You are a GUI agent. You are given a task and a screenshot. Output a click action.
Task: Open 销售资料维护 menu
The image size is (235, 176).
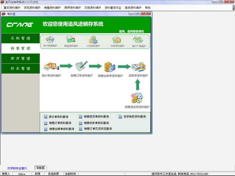click(x=52, y=8)
